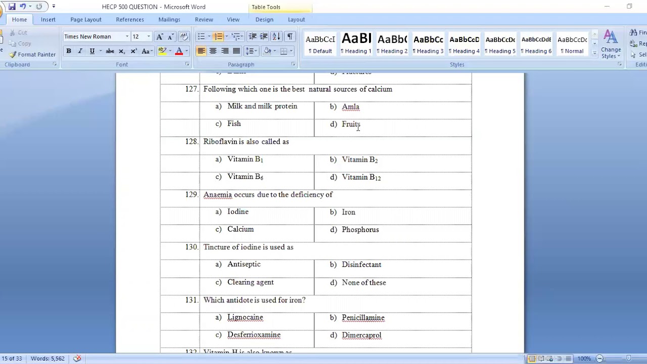Open the Paragraph dialog launcher
The width and height of the screenshot is (647, 364).
point(293,64)
